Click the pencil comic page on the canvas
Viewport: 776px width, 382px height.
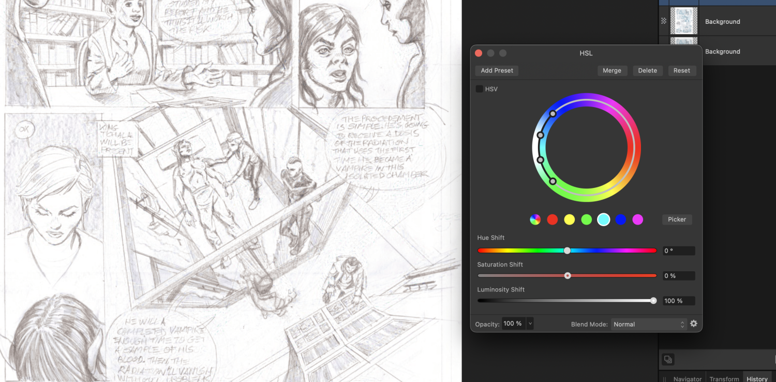(x=230, y=191)
